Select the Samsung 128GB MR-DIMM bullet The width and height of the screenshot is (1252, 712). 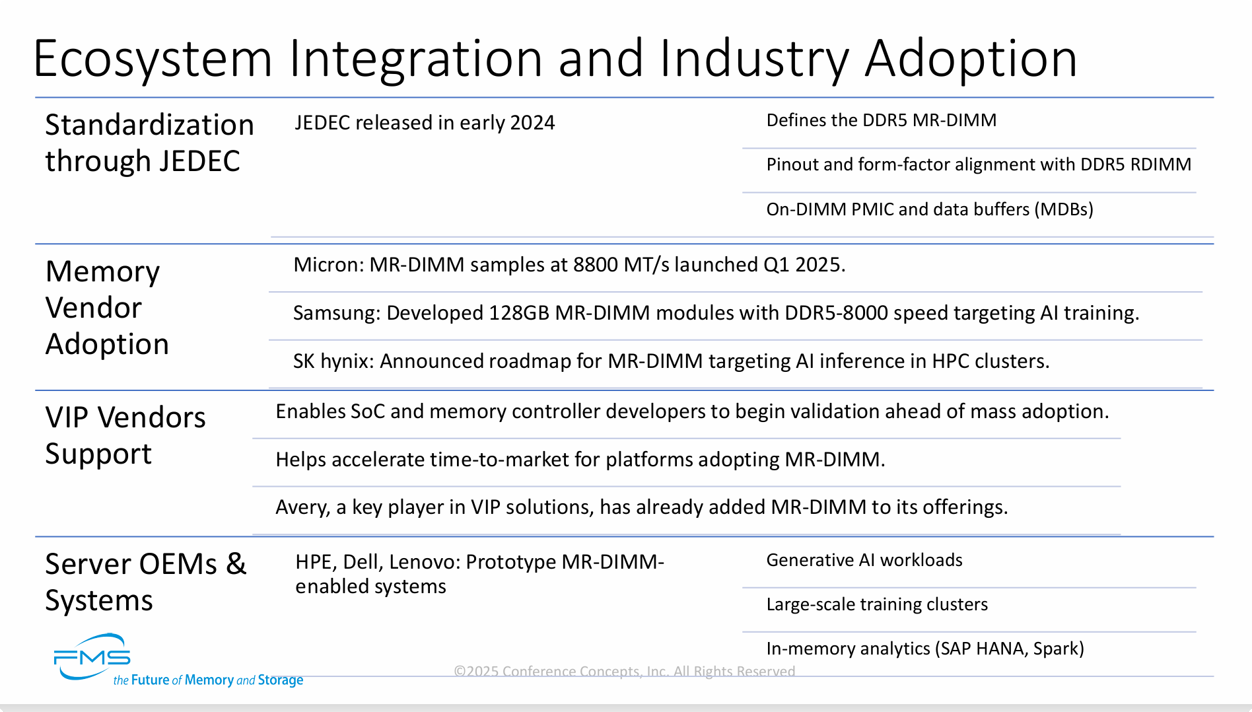click(716, 313)
